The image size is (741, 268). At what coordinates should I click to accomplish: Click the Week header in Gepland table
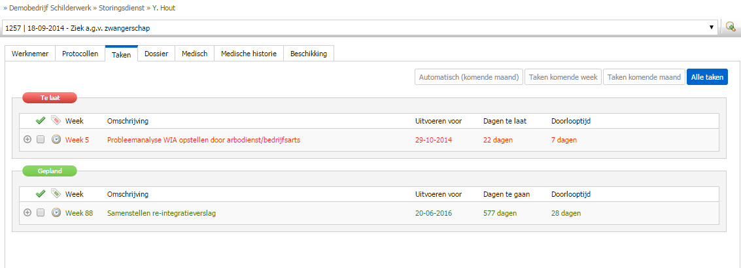[74, 193]
